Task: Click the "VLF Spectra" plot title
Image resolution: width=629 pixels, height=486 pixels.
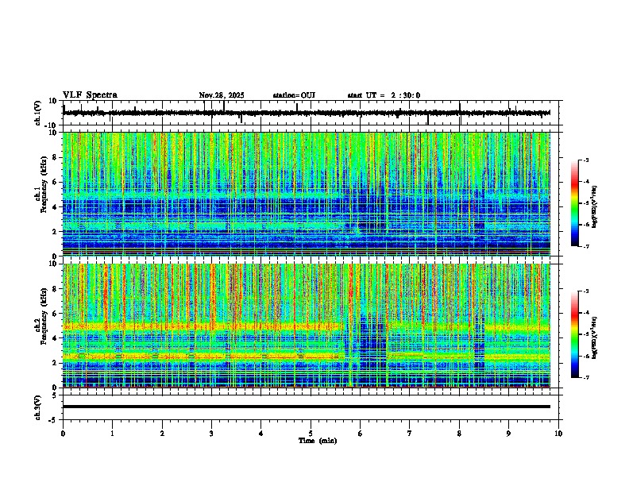Action: click(90, 95)
